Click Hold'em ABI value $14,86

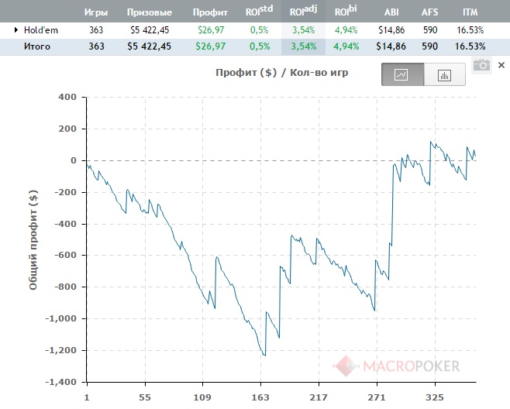[391, 30]
